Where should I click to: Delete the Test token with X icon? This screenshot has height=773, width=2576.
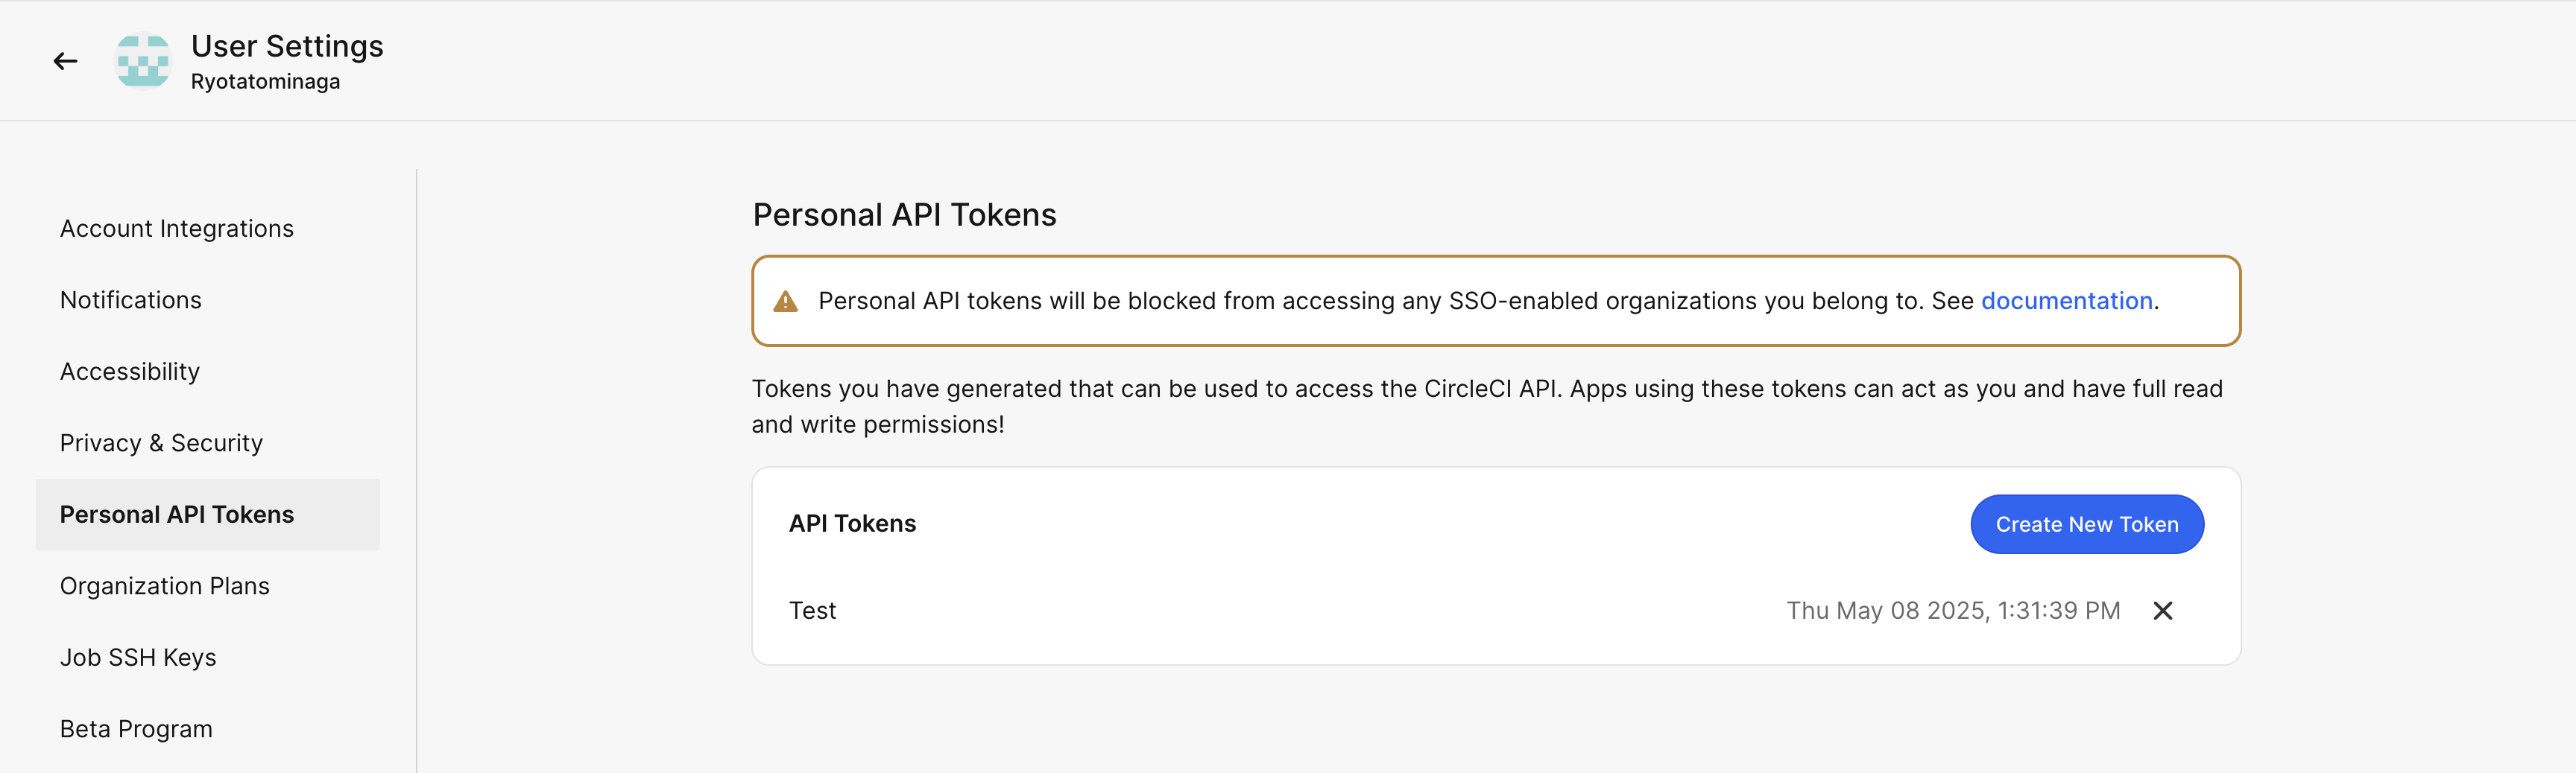pos(2162,610)
